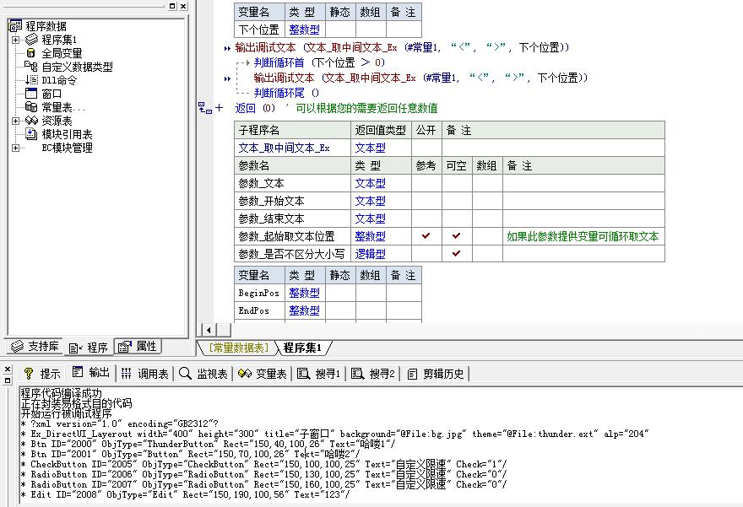The height and width of the screenshot is (507, 743).
Task: Close the left program data panel
Action: (183, 6)
